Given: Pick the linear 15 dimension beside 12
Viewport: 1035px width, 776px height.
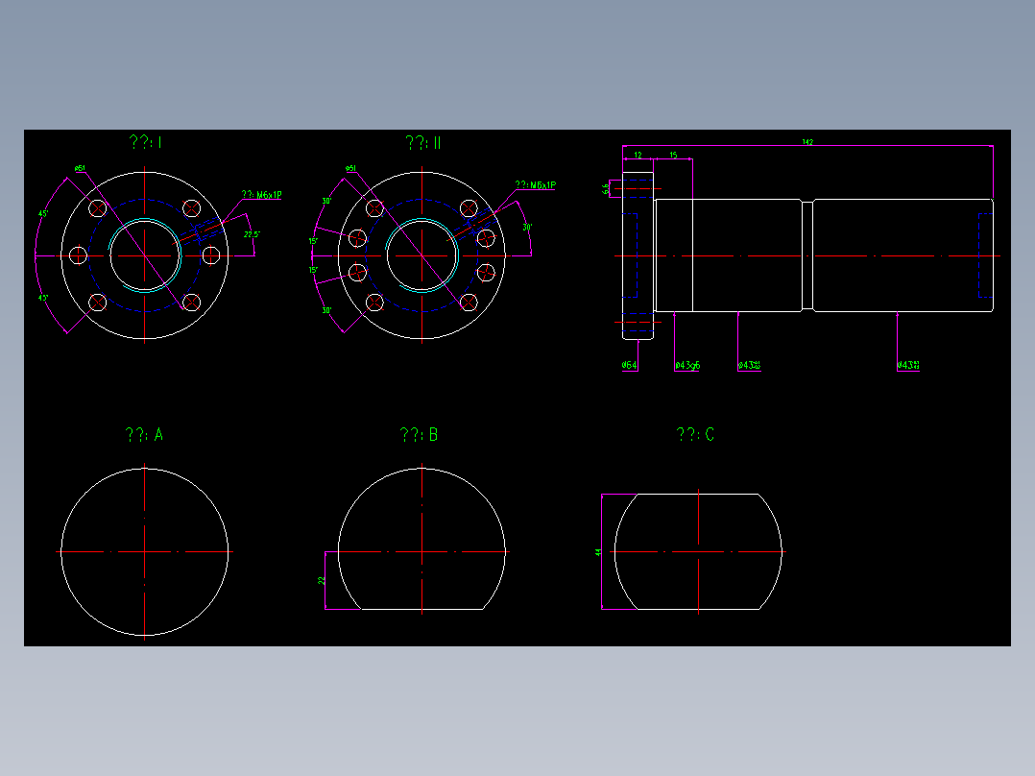Looking at the screenshot, I should click(673, 156).
